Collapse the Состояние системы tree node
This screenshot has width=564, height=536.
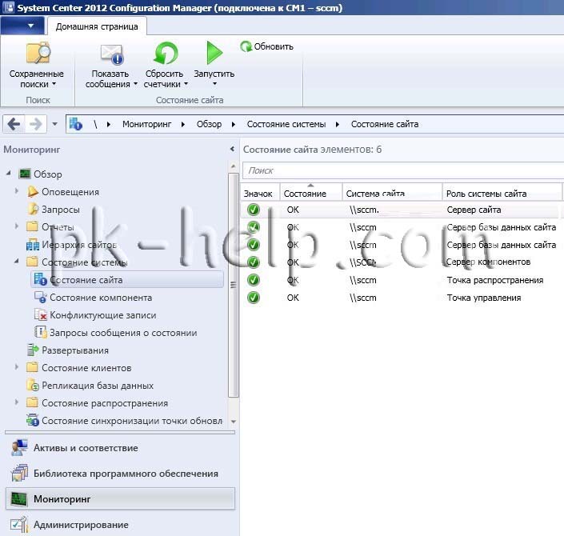click(17, 261)
